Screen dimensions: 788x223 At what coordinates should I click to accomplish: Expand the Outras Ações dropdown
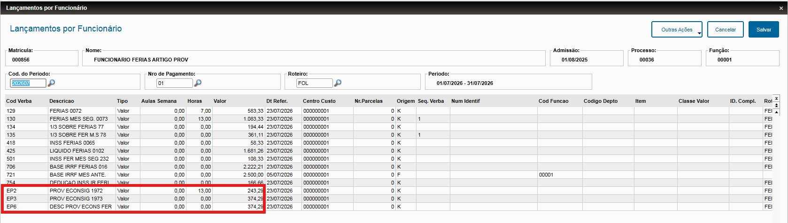[677, 30]
